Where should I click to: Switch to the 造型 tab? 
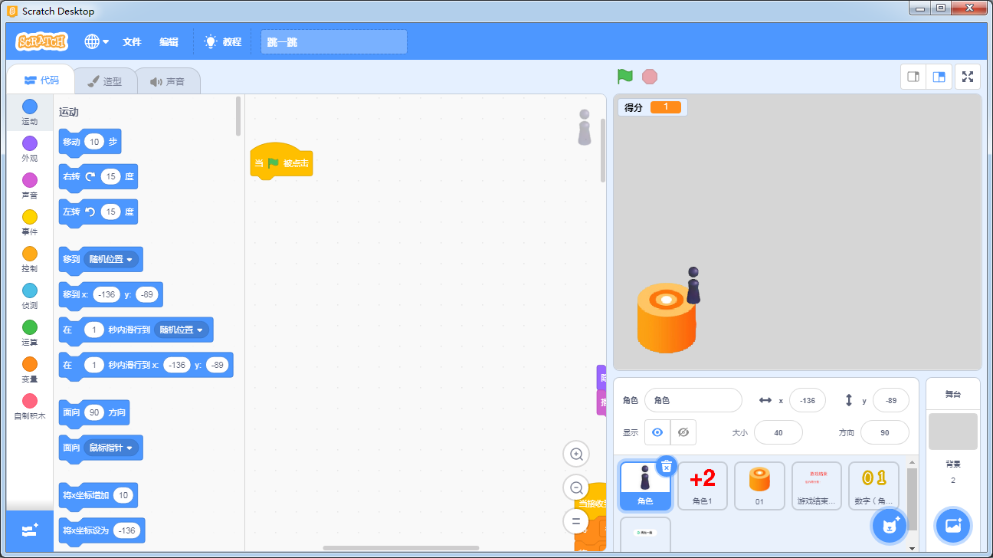click(106, 80)
